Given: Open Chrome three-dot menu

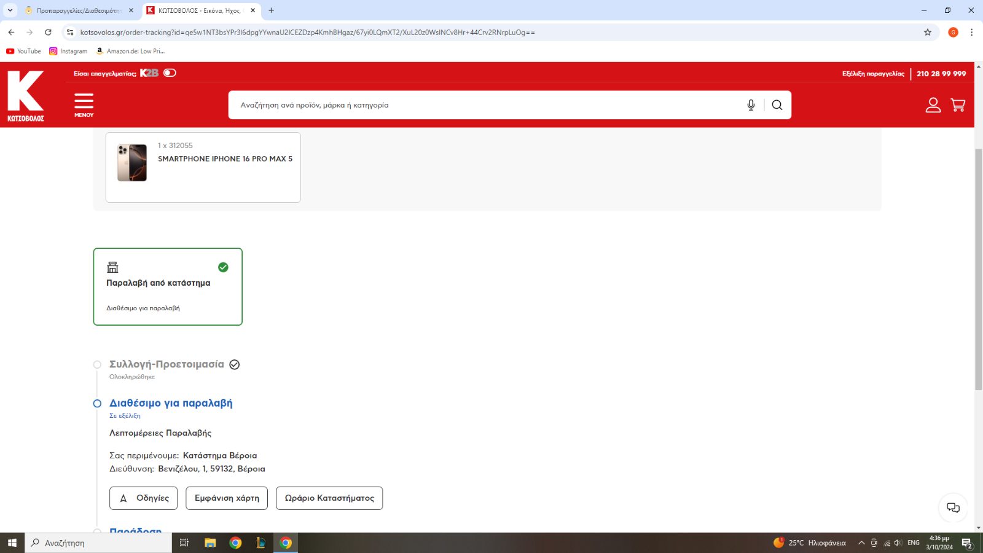Looking at the screenshot, I should coord(971,32).
